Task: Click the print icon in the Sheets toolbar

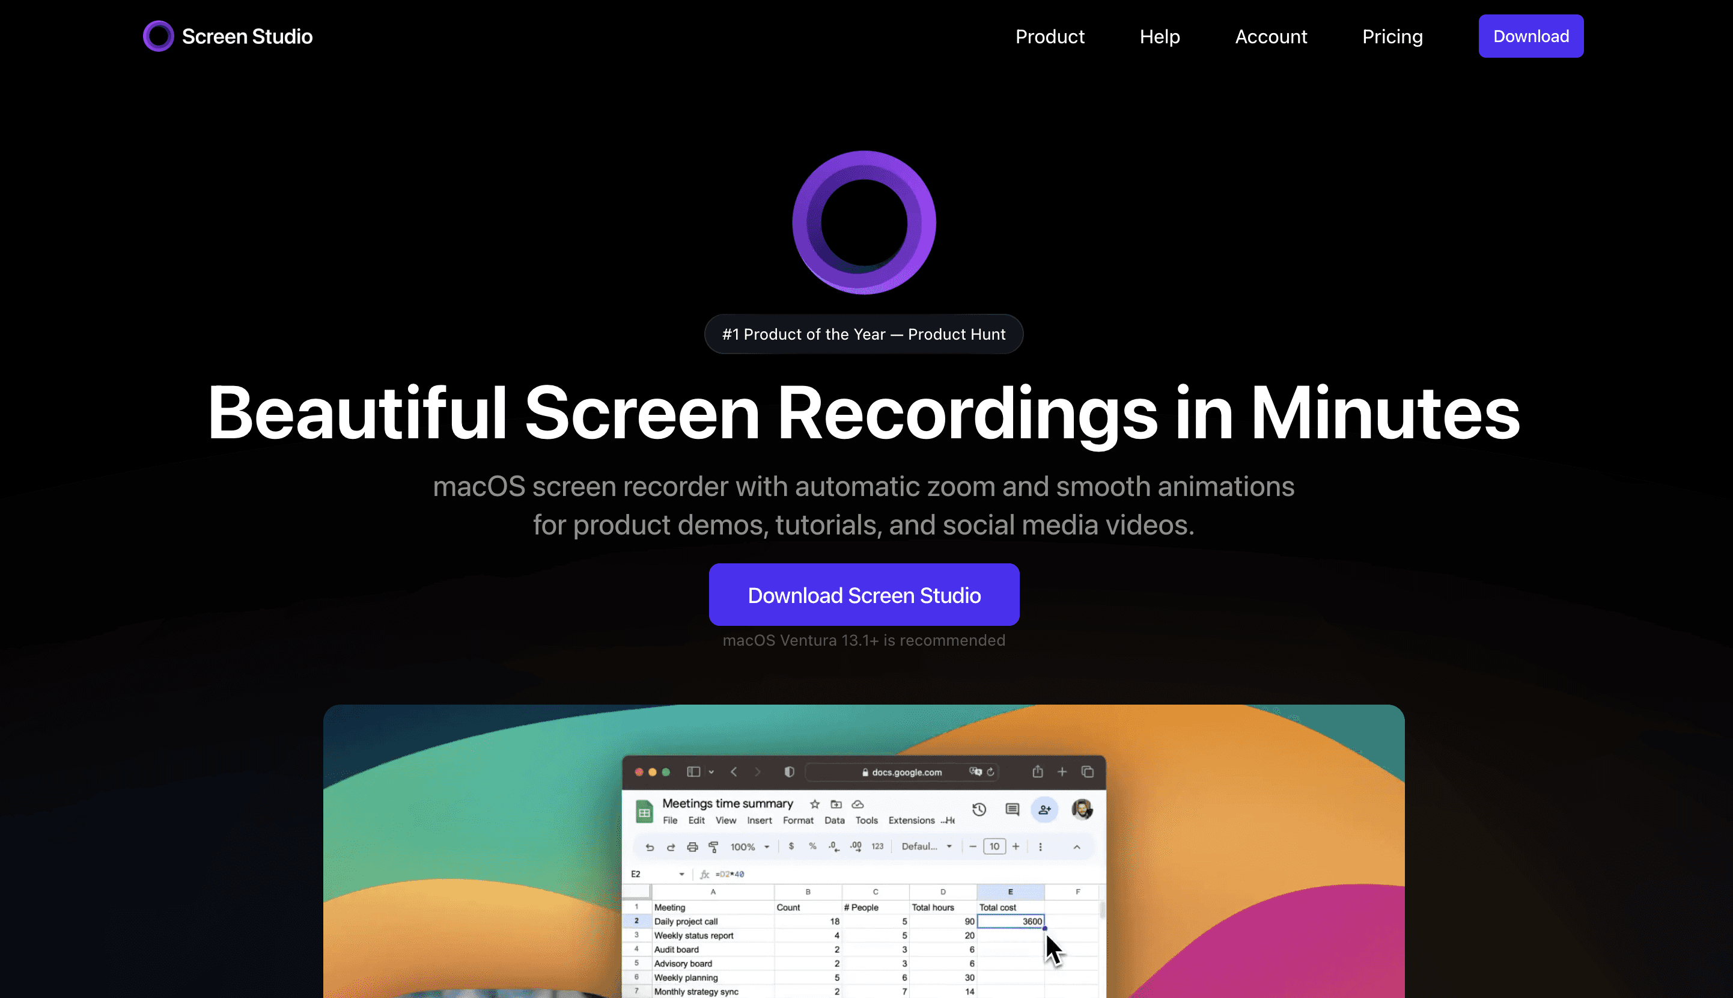Action: click(692, 847)
